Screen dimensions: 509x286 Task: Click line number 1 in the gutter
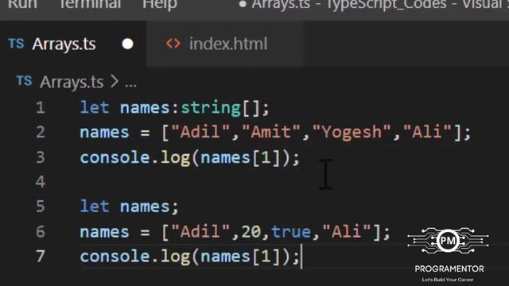pyautogui.click(x=41, y=108)
